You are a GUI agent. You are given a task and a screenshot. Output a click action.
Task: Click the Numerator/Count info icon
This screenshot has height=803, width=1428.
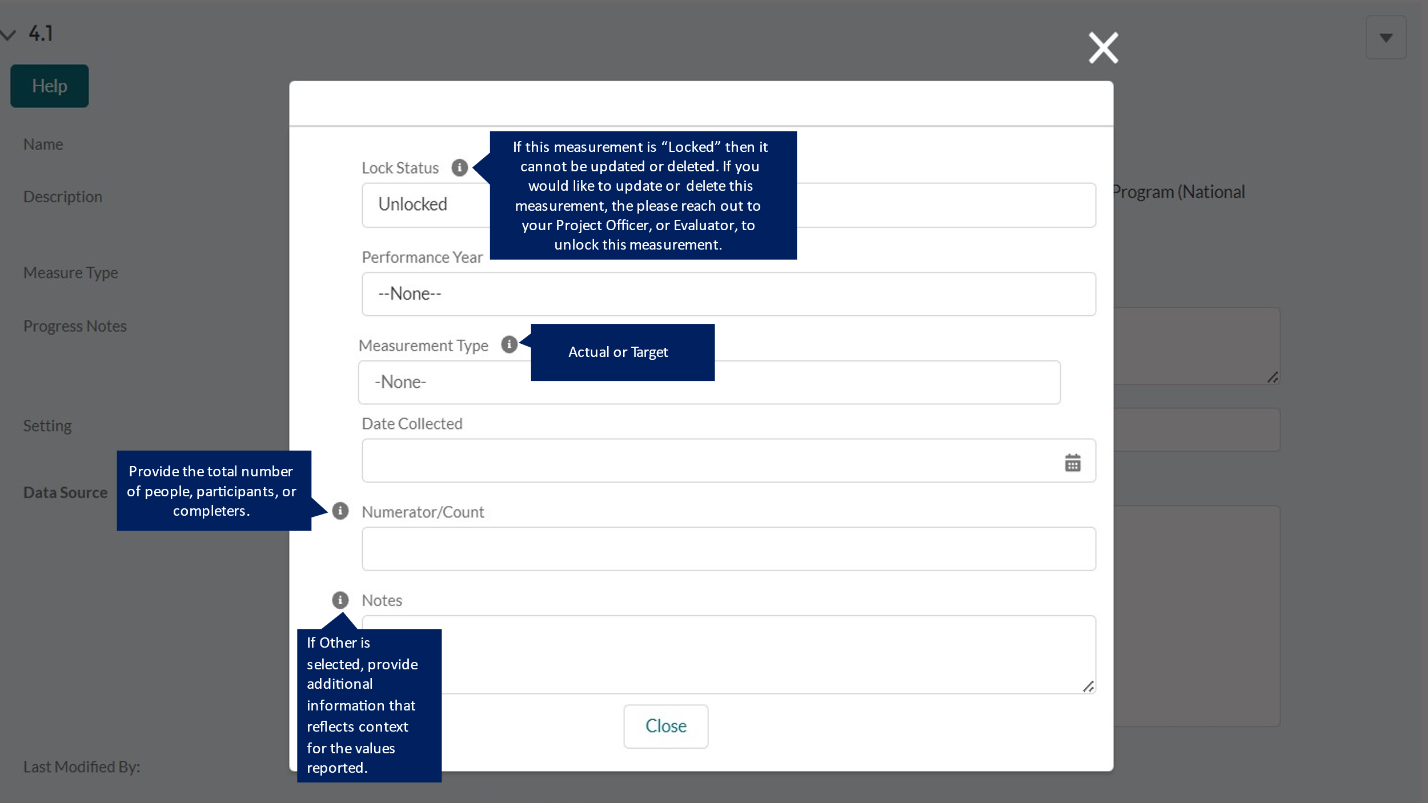click(340, 511)
